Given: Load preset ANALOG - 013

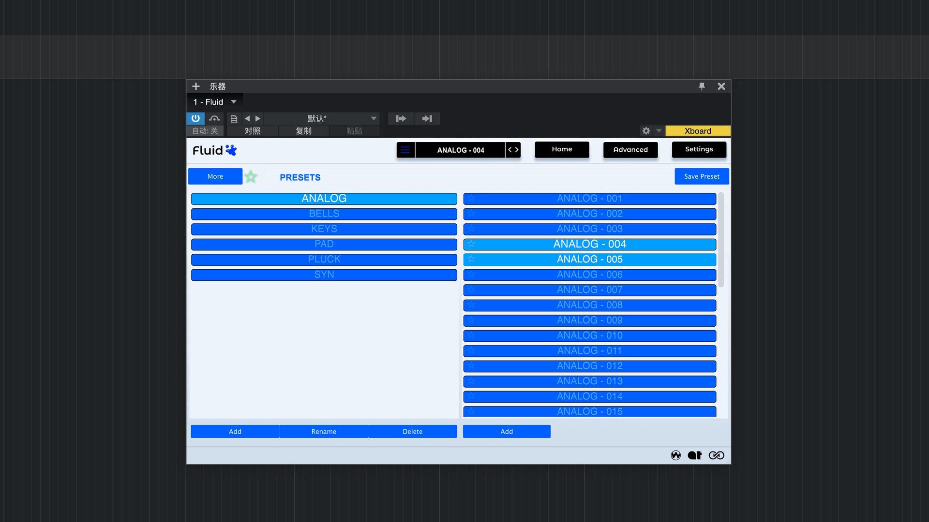Looking at the screenshot, I should (x=590, y=381).
